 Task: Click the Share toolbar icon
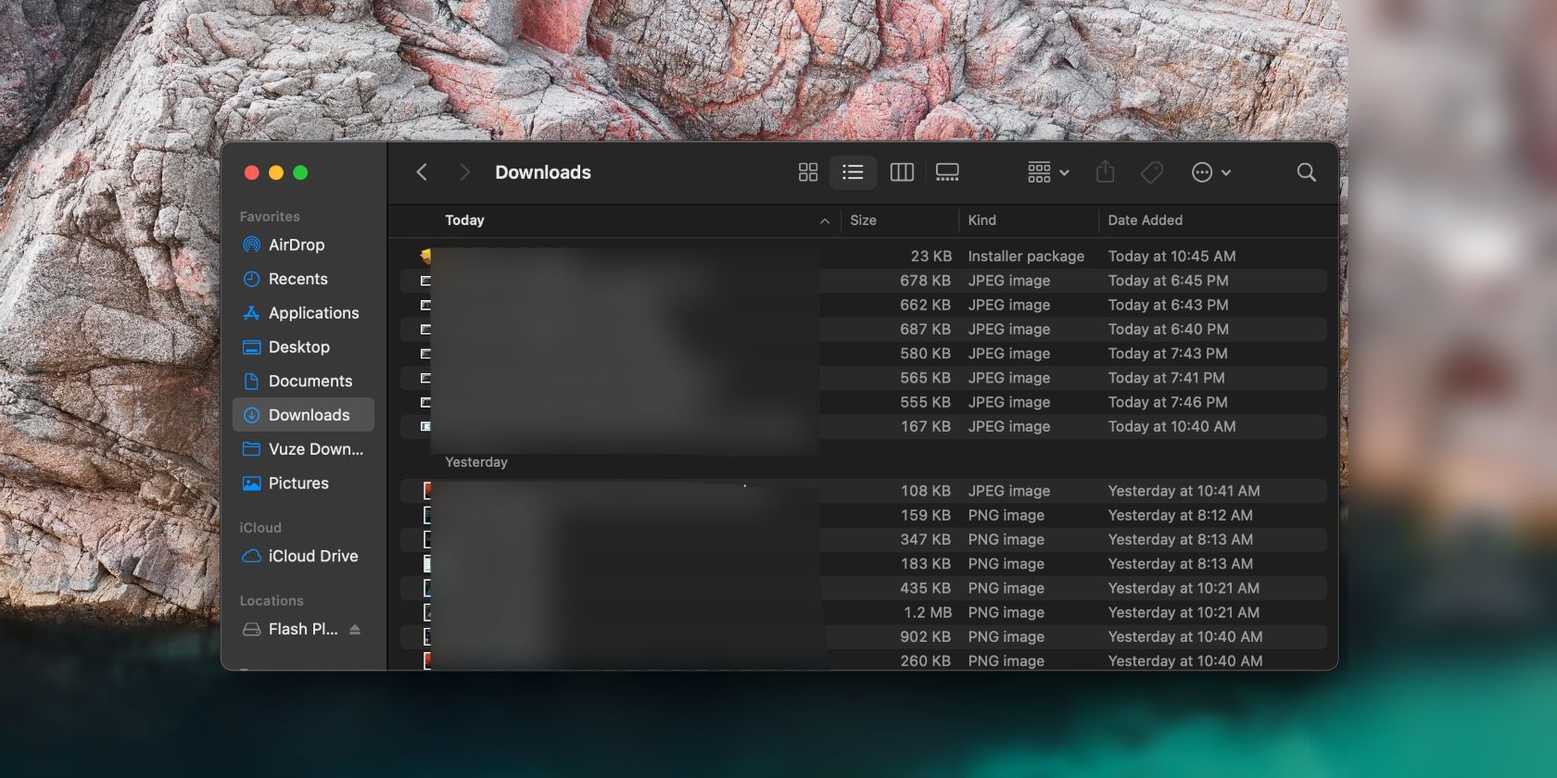(1105, 172)
